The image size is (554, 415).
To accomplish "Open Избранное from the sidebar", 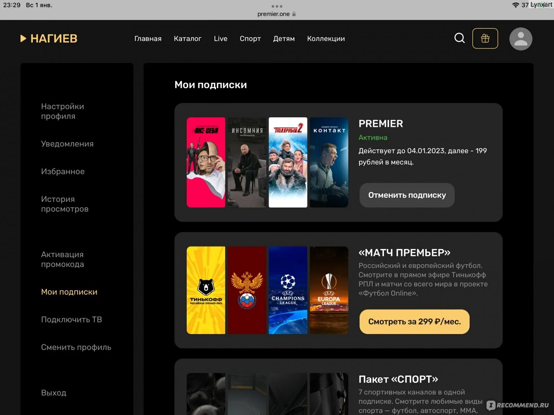I will pyautogui.click(x=63, y=172).
